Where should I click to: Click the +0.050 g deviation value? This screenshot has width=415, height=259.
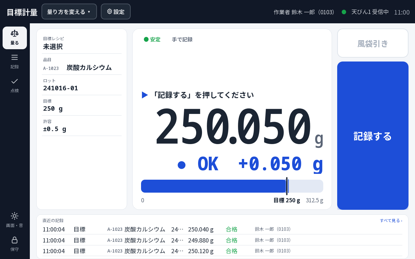(x=280, y=164)
